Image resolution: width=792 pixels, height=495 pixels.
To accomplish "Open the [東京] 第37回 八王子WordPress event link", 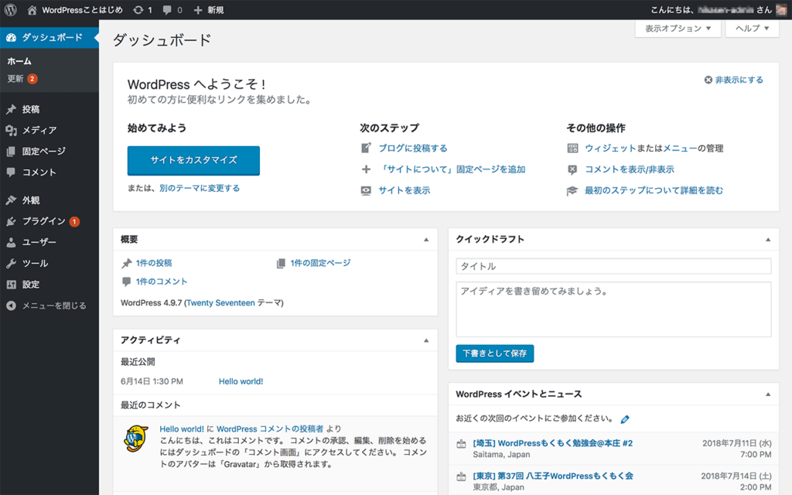I will click(x=552, y=476).
